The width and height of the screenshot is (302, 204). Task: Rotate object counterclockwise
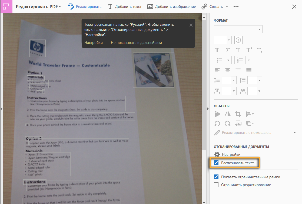217,123
